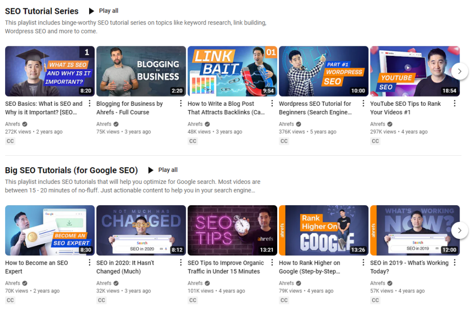Click the verified badge under "How to Rank Higher on Google"
Viewport: 473px width, 311px height.
298,283
